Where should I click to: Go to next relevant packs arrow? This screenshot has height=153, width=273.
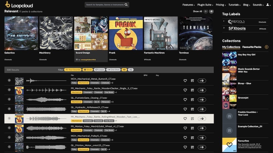(x=211, y=12)
